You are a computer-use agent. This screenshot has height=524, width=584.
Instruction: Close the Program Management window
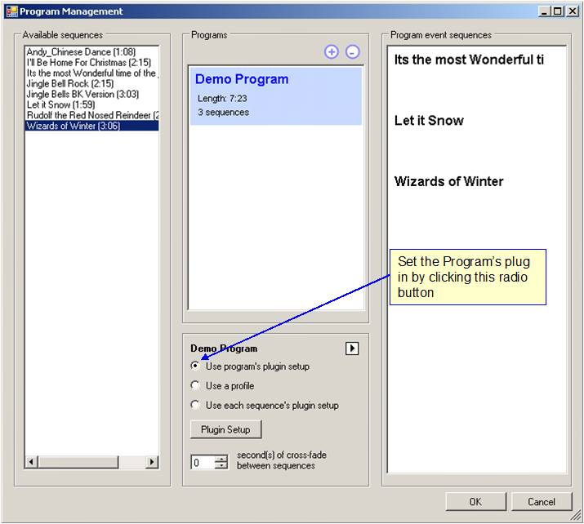click(572, 11)
